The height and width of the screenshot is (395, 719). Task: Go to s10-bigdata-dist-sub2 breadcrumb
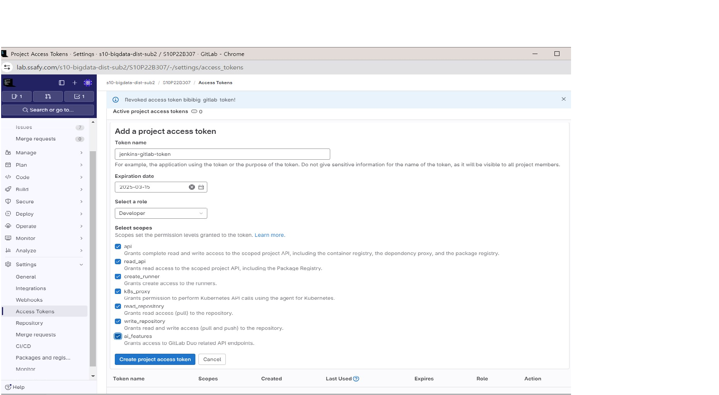click(131, 83)
